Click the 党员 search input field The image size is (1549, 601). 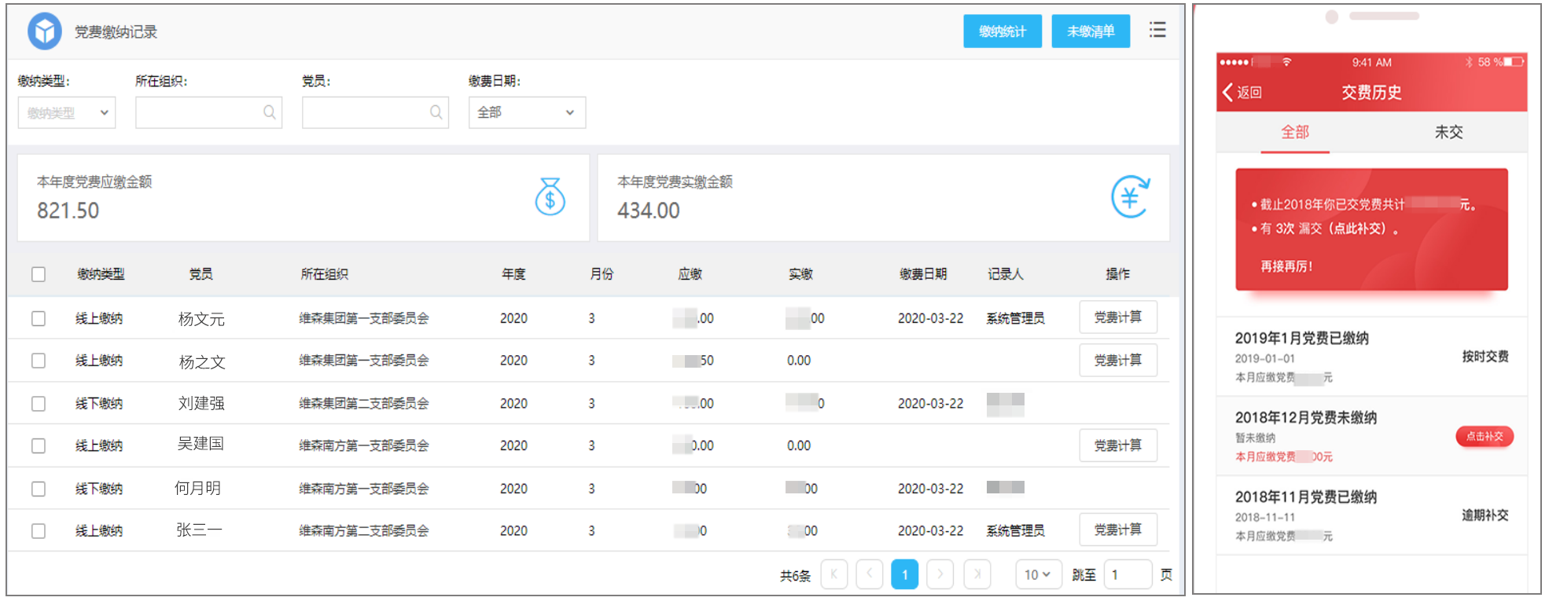click(x=375, y=112)
